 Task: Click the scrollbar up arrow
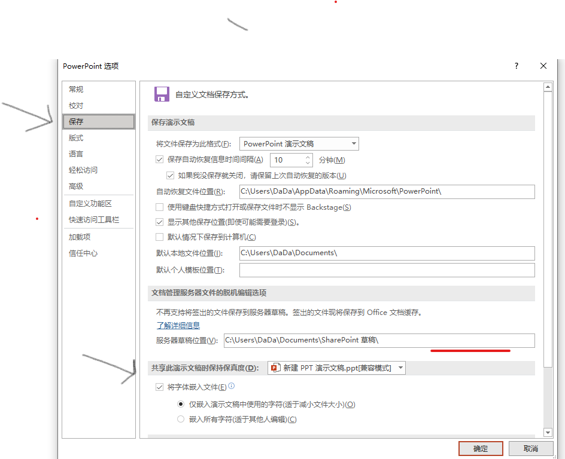tap(548, 87)
